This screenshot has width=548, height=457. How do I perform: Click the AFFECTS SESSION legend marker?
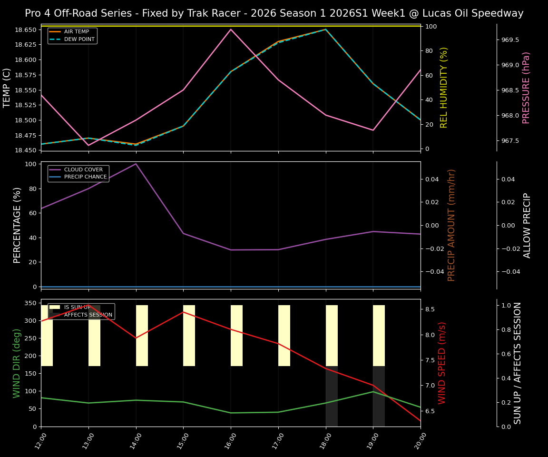55,315
